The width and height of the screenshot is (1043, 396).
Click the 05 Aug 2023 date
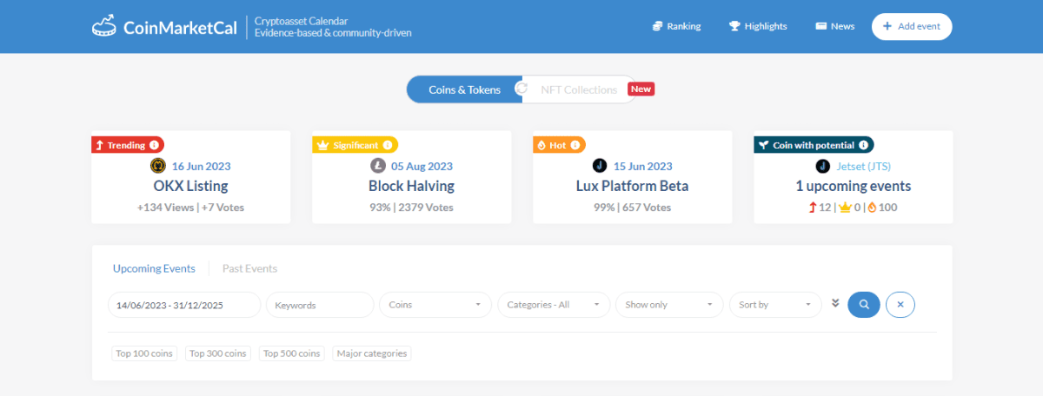(422, 166)
